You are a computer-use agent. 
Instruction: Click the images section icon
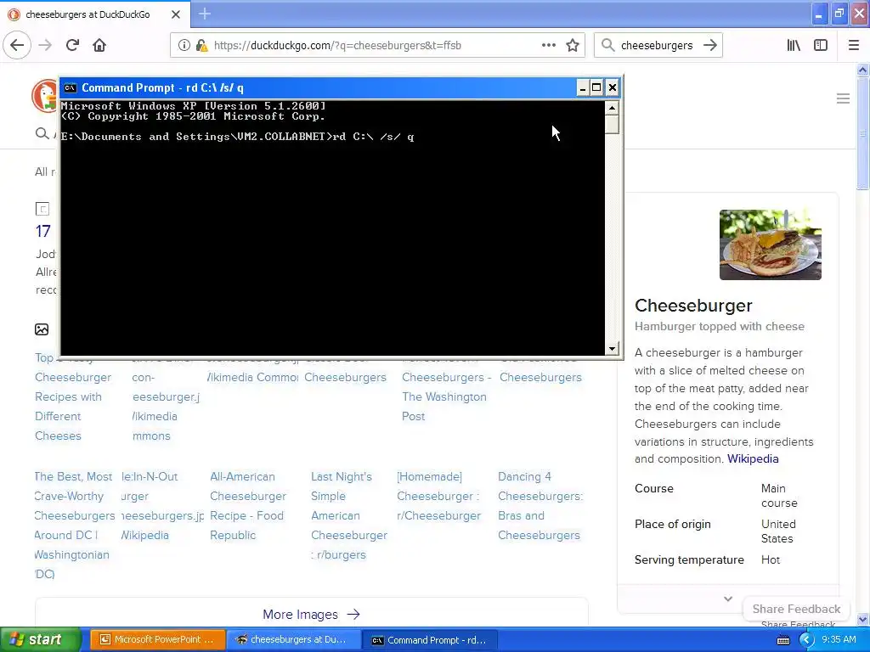42,329
